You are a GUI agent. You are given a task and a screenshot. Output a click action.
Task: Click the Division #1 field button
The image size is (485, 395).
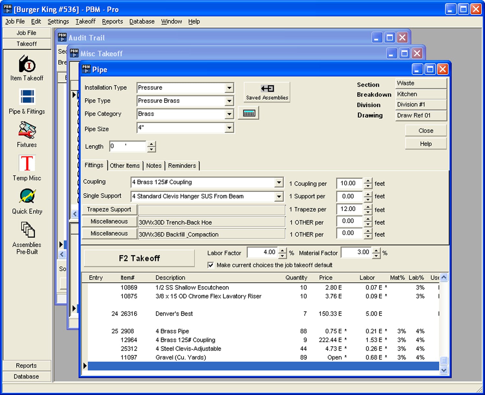pyautogui.click(x=421, y=105)
